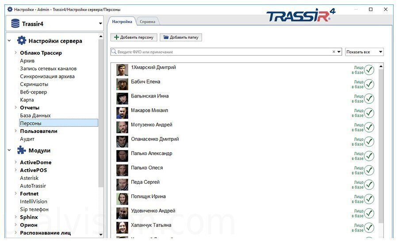Expand 'ActivePOS' tree node
The image size is (398, 243).
[15, 170]
